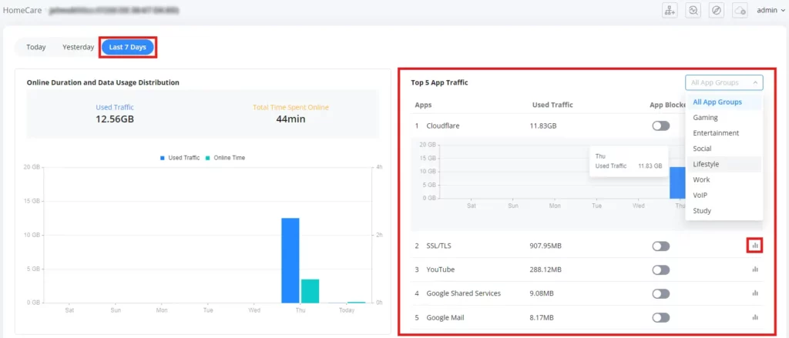Toggle app block for Google Mail

click(660, 317)
